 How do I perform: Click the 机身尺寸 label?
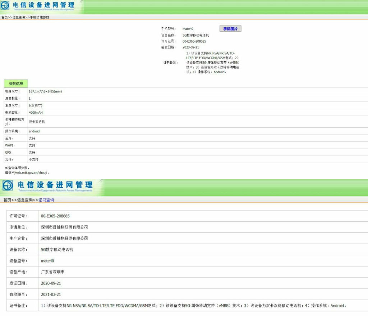(13, 91)
